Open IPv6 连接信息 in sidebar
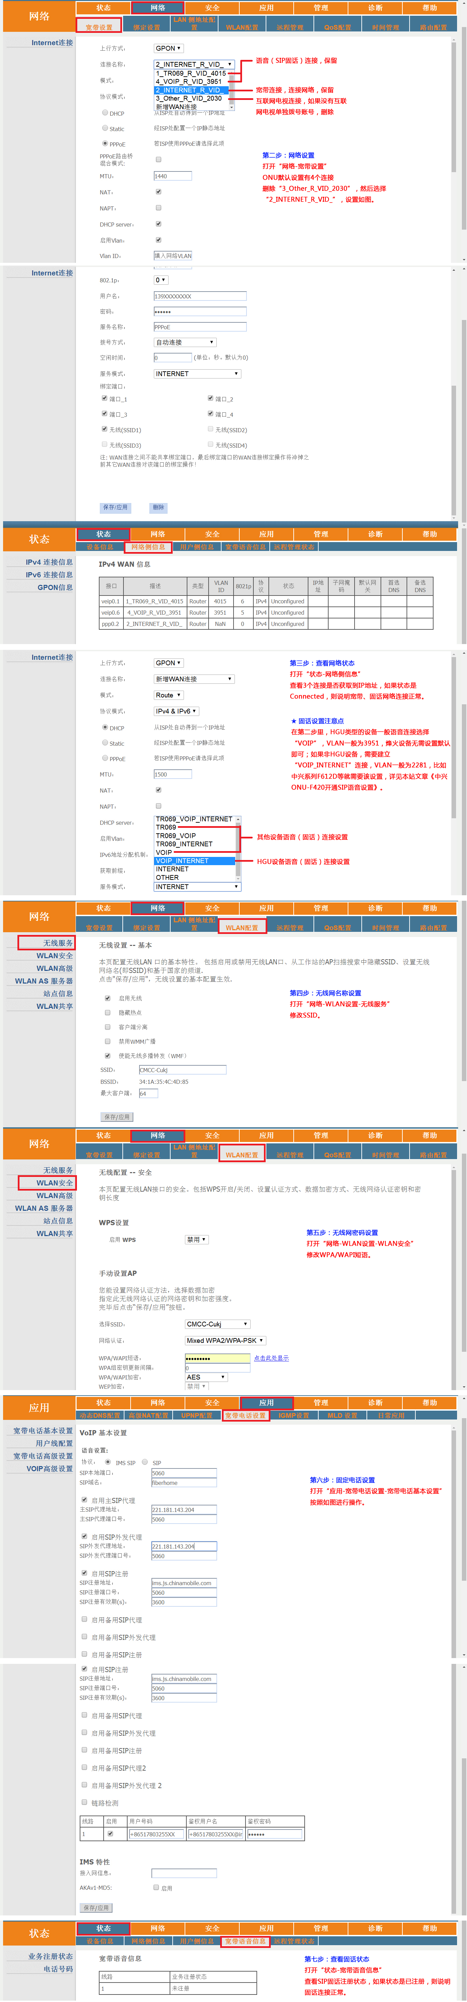The width and height of the screenshot is (467, 2002). pyautogui.click(x=50, y=575)
